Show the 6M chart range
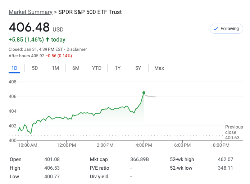Screen dimensions: 250x184 pos(76,68)
